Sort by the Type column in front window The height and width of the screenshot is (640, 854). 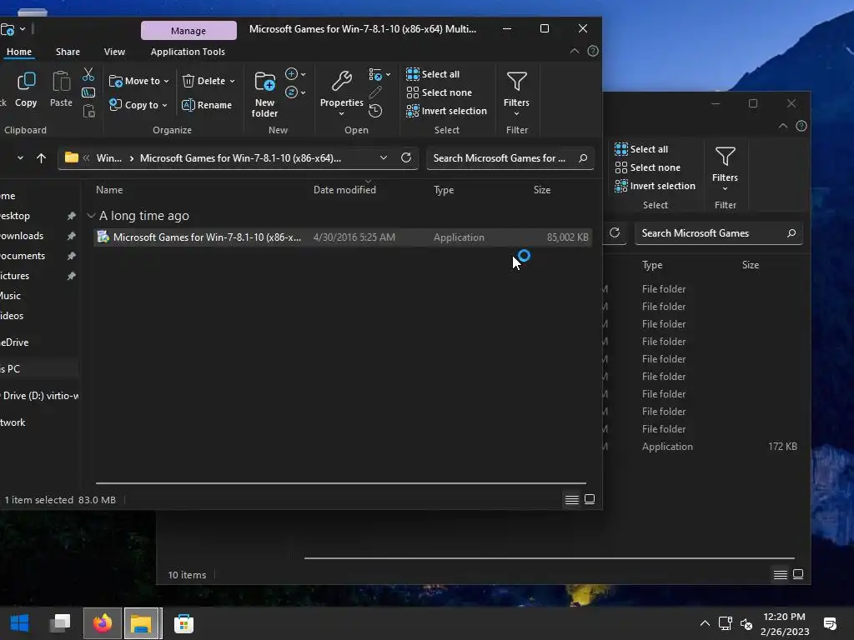444,190
